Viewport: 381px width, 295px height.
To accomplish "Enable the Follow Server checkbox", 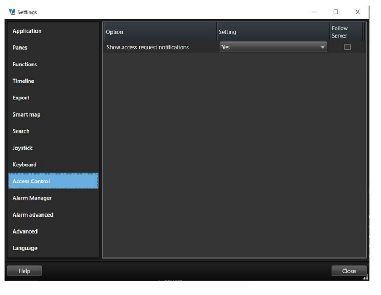I will point(347,48).
